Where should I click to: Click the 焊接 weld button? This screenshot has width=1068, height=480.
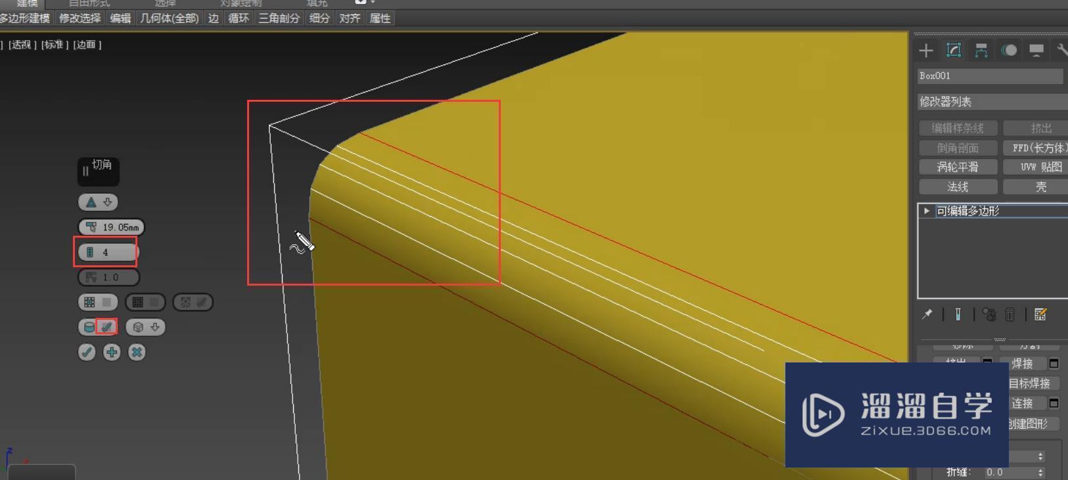(1023, 363)
